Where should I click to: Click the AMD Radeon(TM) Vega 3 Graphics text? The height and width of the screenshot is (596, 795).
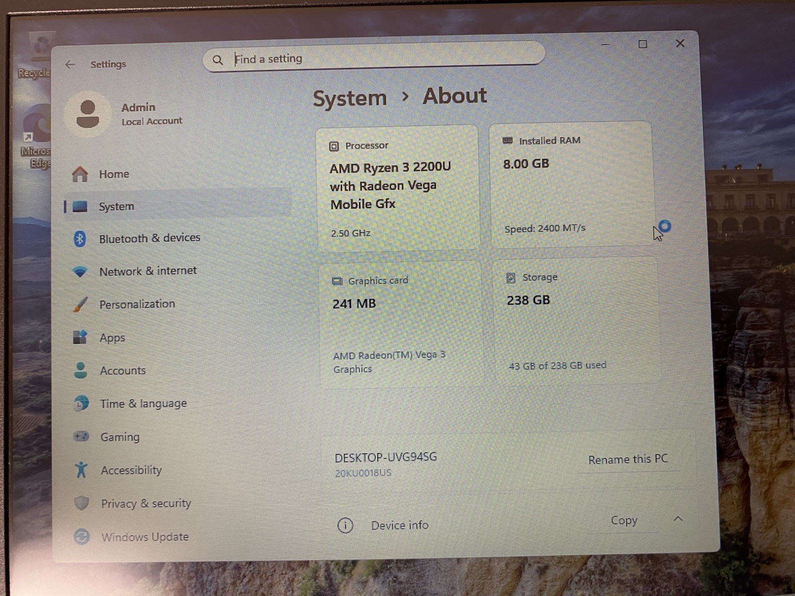[x=390, y=362]
